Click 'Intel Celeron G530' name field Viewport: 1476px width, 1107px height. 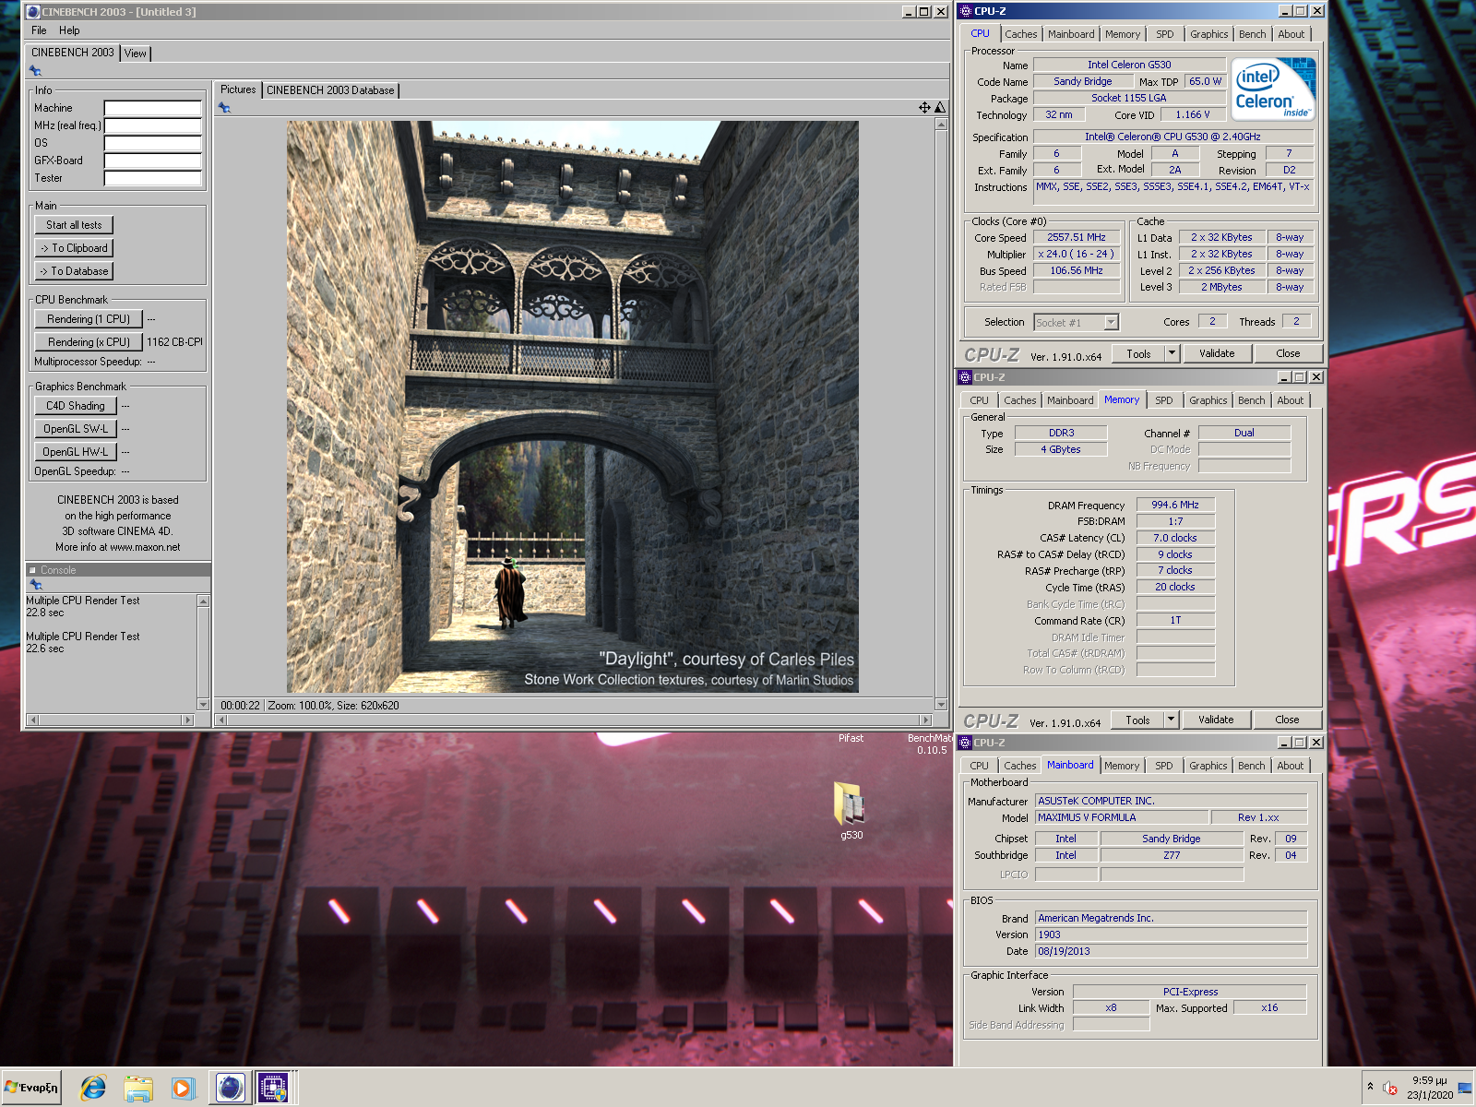1129,65
